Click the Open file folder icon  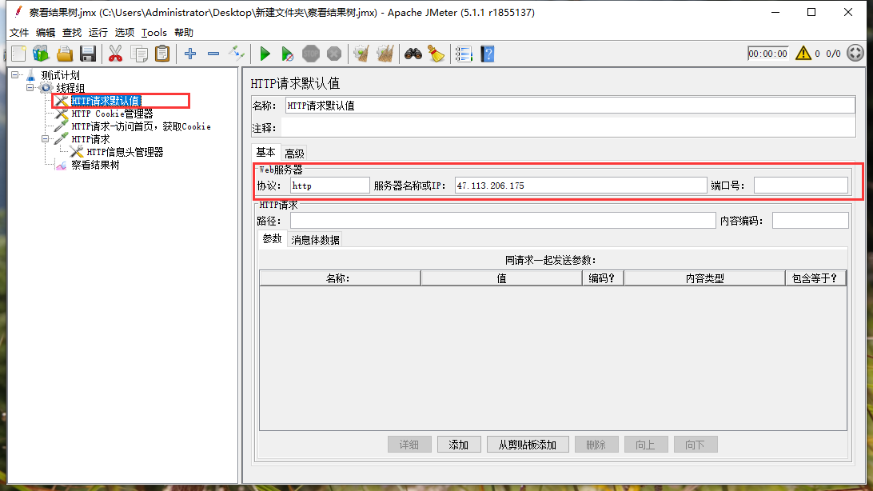click(x=65, y=54)
